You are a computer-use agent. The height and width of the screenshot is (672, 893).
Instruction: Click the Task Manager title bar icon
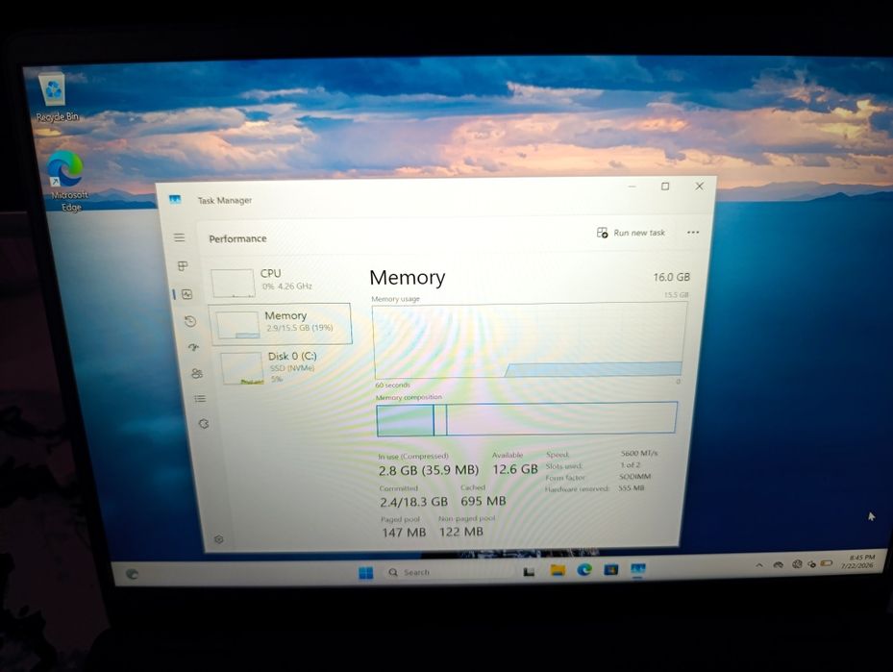click(175, 199)
